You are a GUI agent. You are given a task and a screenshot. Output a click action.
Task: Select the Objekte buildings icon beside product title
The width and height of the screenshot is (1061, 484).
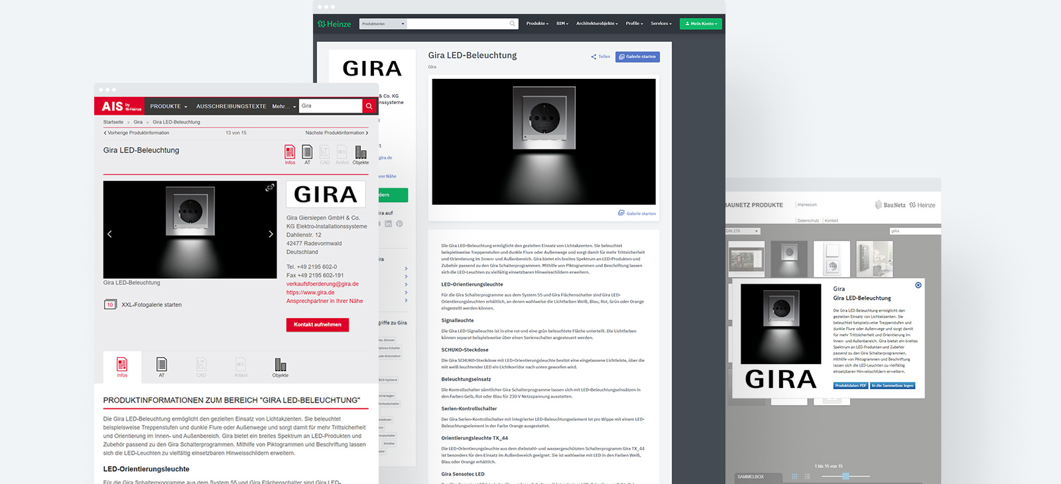coord(361,154)
